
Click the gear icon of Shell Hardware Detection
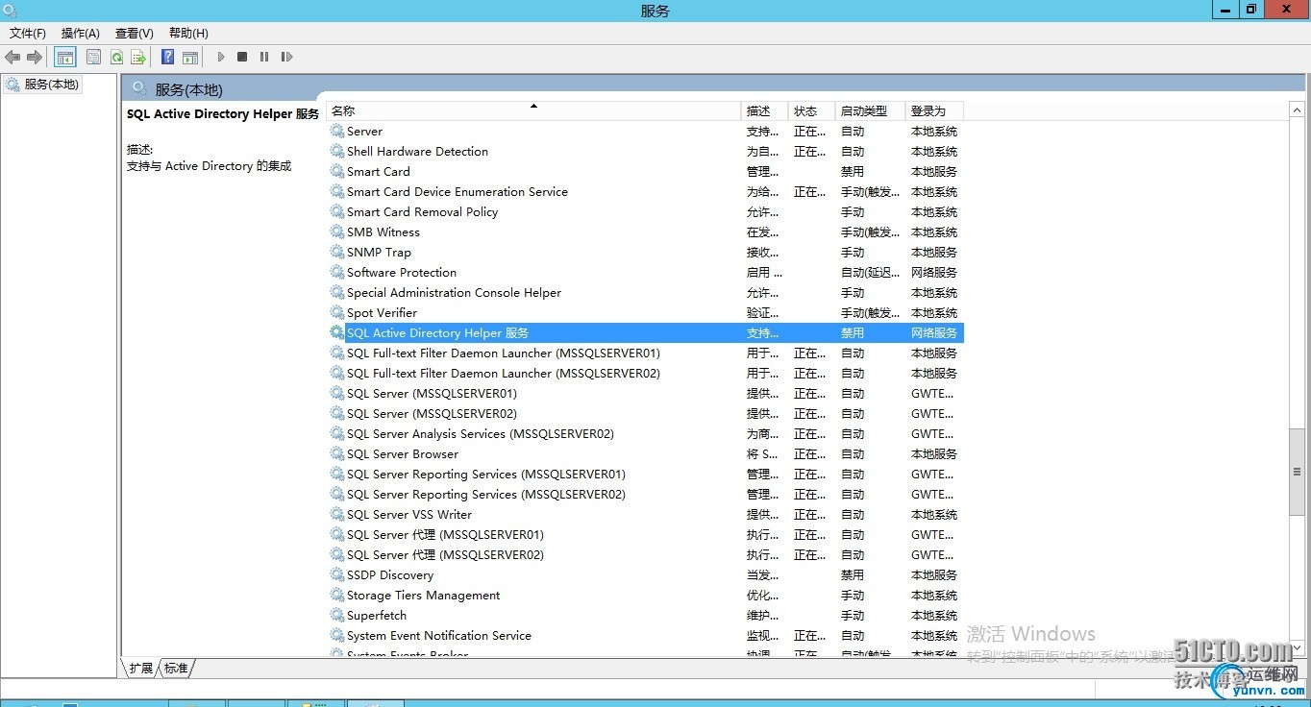pyautogui.click(x=337, y=152)
